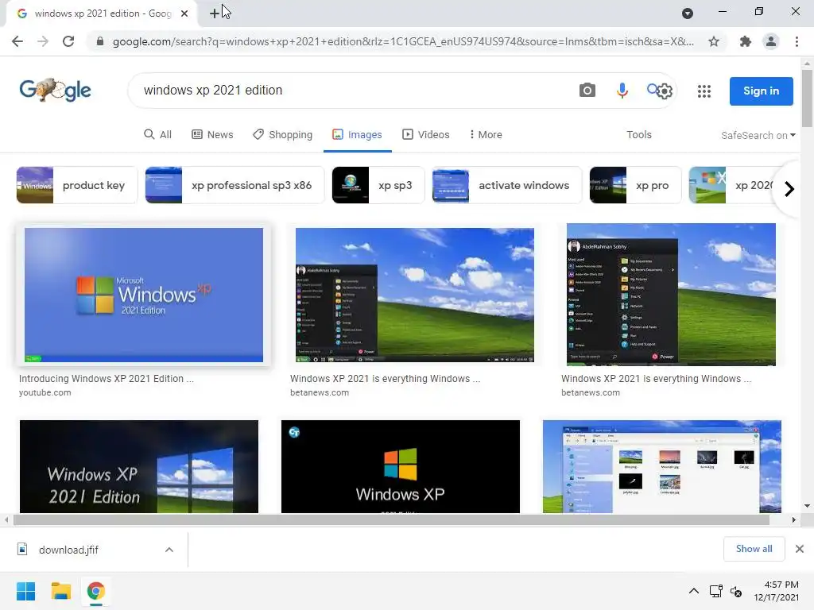814x610 pixels.
Task: Go back using the browser back arrow
Action: pos(17,41)
